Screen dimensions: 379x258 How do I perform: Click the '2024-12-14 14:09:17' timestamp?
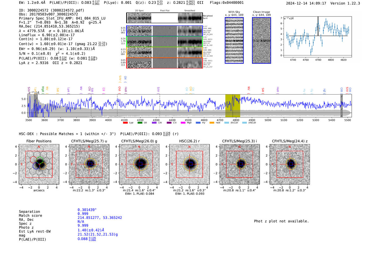click(306, 3)
